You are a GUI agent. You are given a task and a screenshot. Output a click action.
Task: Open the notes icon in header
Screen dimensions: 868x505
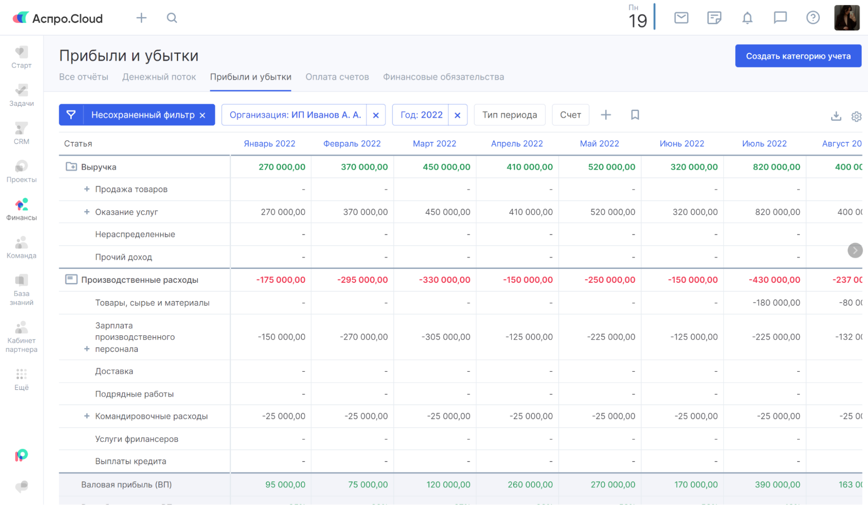714,18
